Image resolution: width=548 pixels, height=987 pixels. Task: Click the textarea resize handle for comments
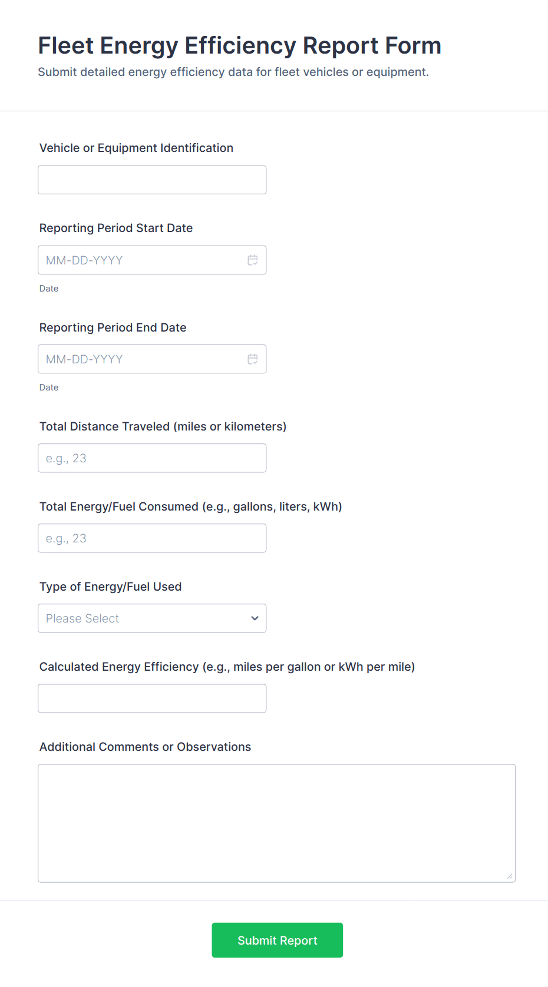tap(509, 876)
